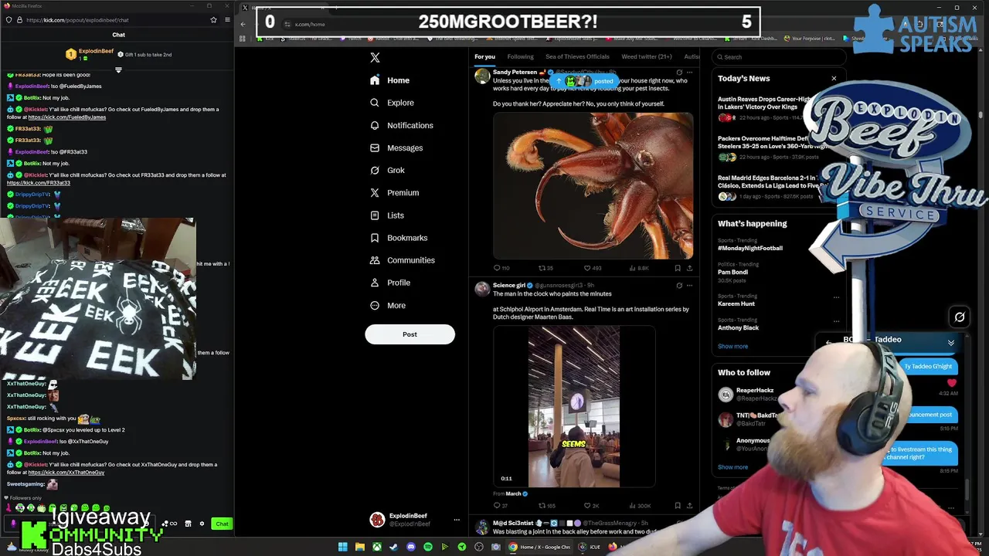Viewport: 989px width, 556px height.
Task: Open the beetle photo in Sandy's post
Action: 593,185
